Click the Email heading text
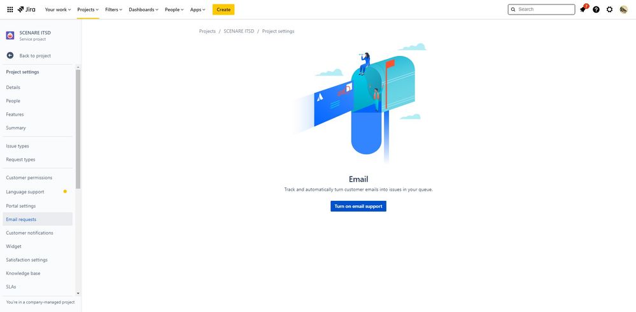The image size is (636, 312). [x=358, y=179]
